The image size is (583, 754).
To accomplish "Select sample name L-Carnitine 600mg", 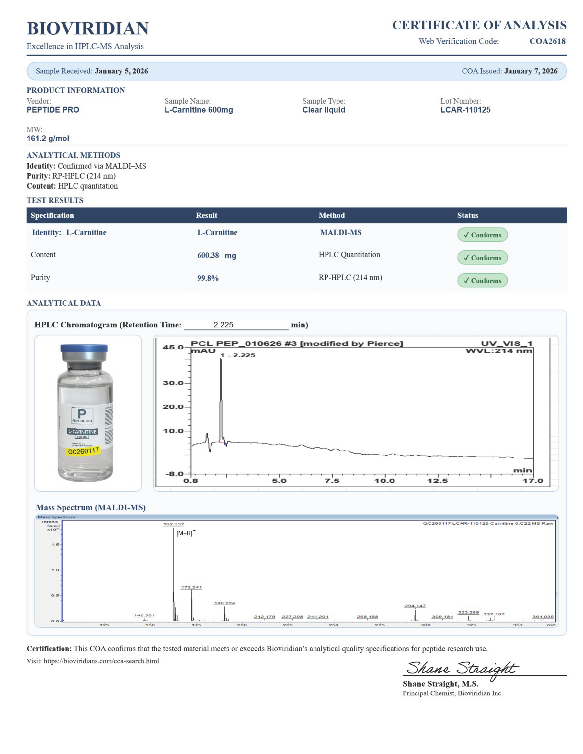I will point(199,110).
